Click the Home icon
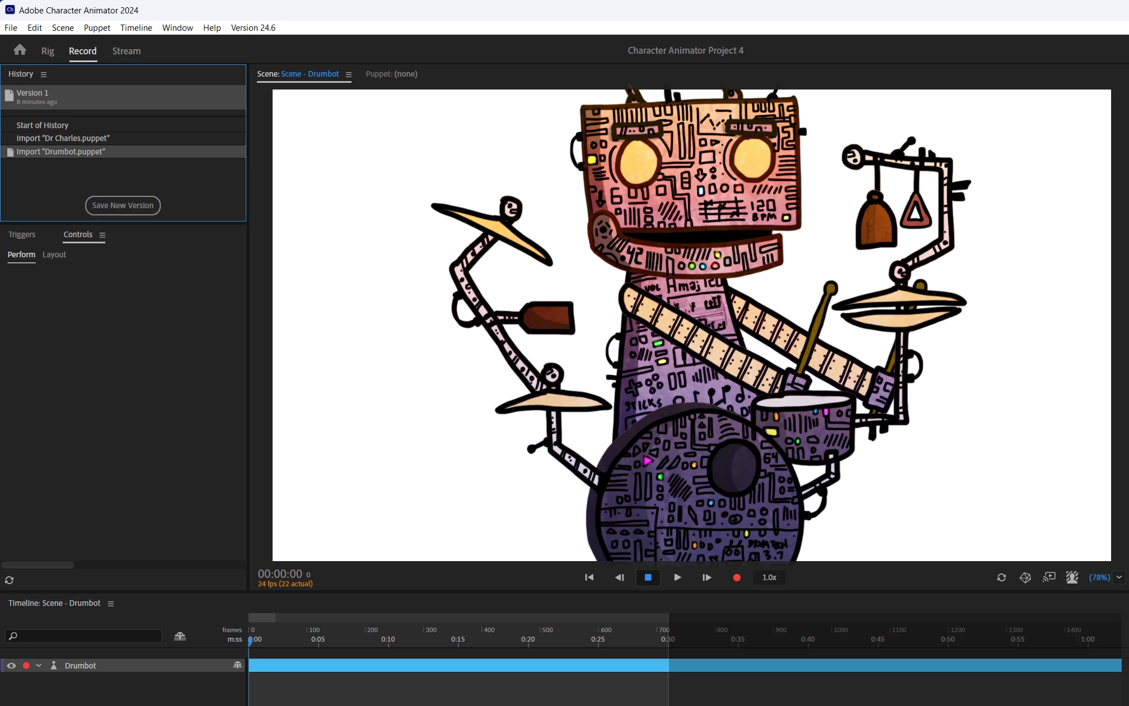 click(20, 50)
